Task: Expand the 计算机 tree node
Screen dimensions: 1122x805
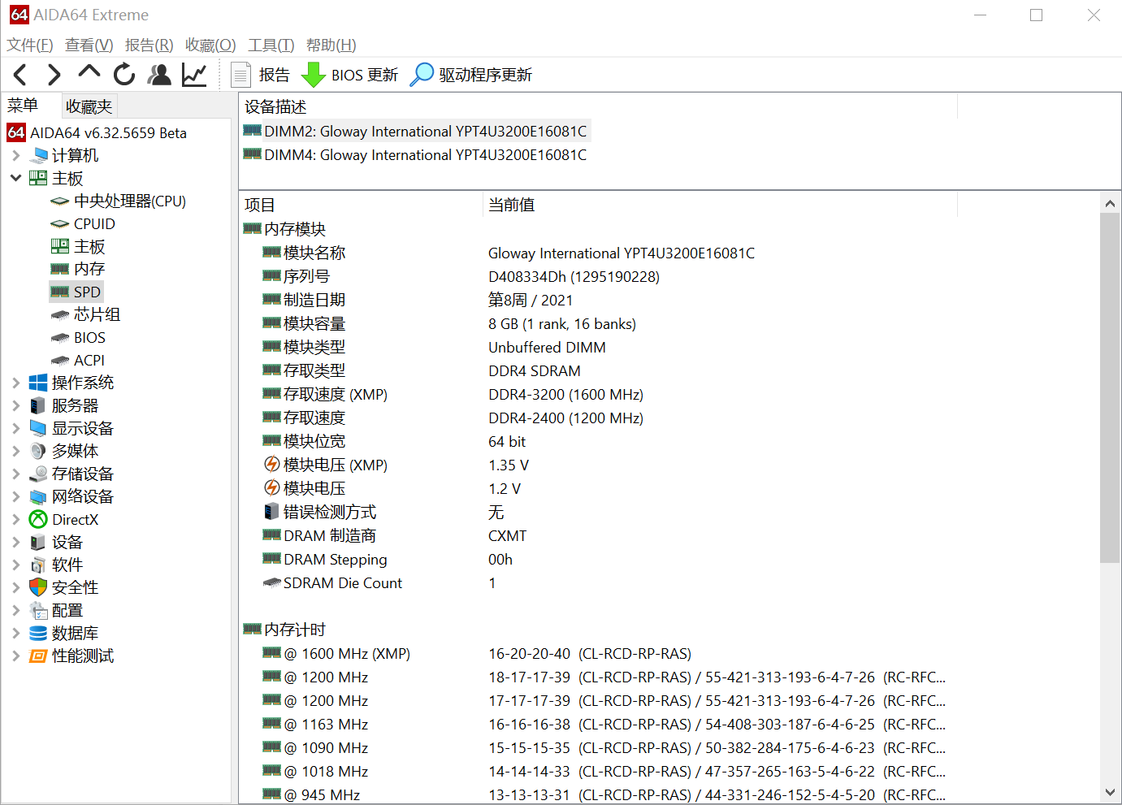Action: [15, 155]
